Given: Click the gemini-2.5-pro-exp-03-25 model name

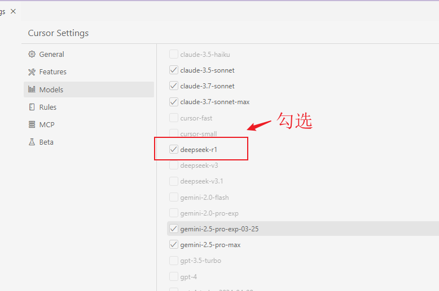Looking at the screenshot, I should (219, 229).
